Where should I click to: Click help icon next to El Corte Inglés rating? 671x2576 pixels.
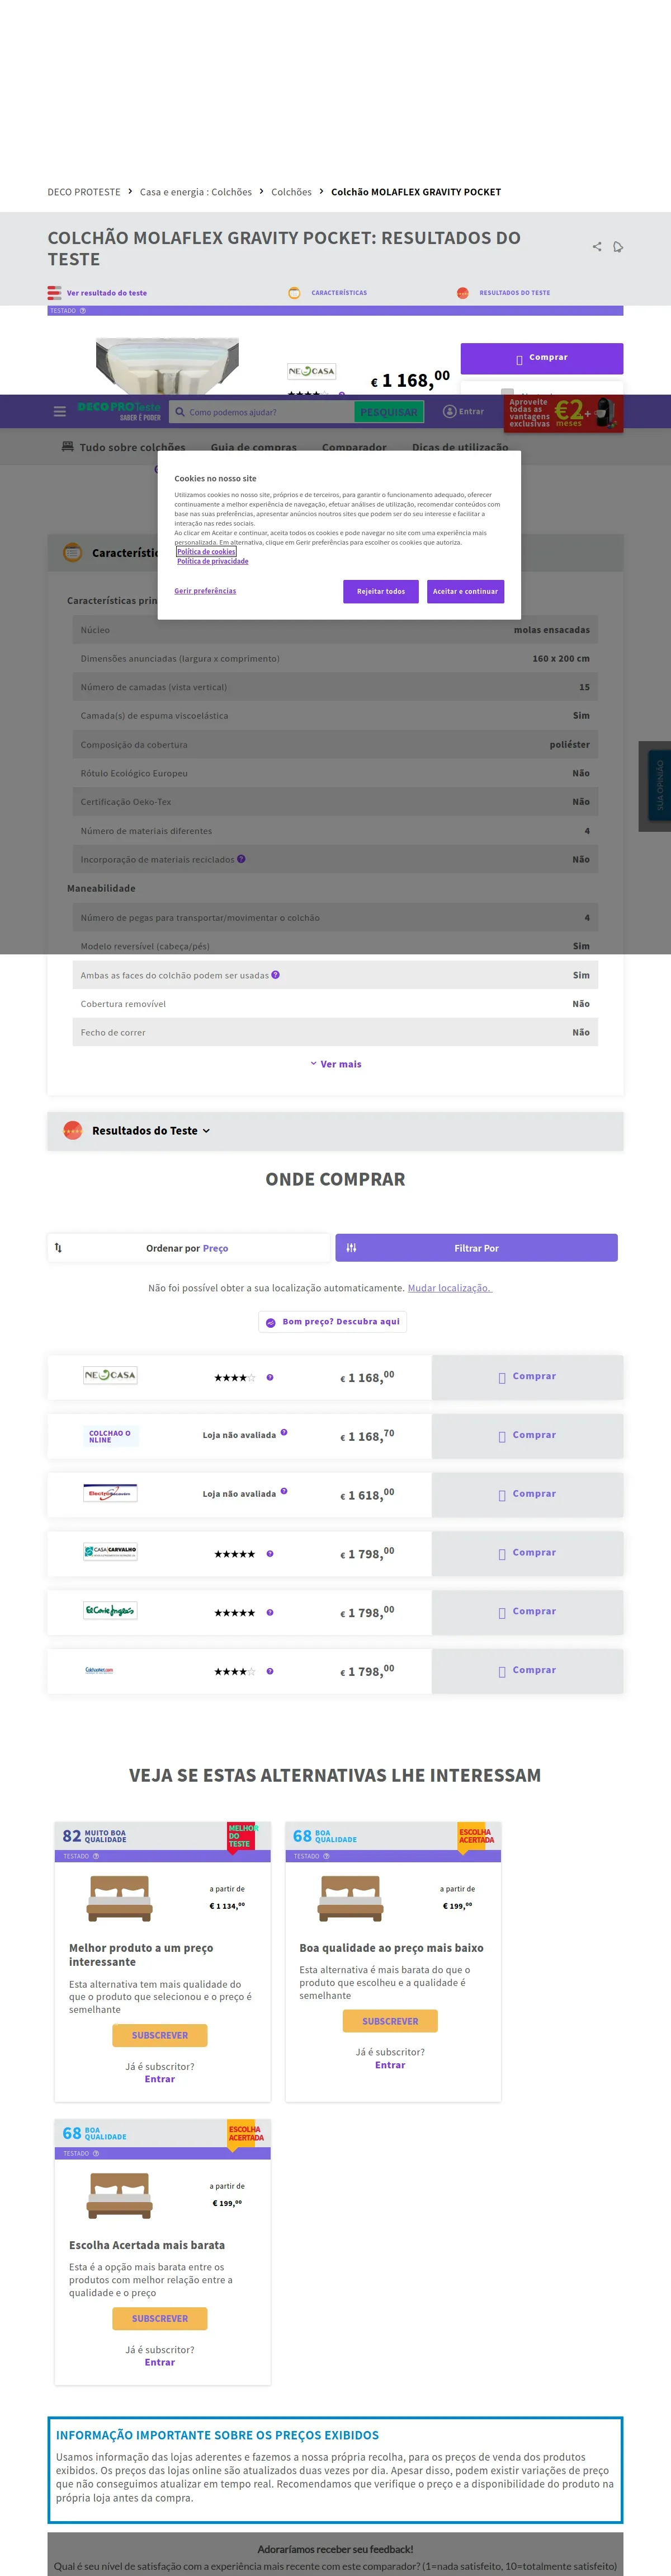(x=270, y=1612)
